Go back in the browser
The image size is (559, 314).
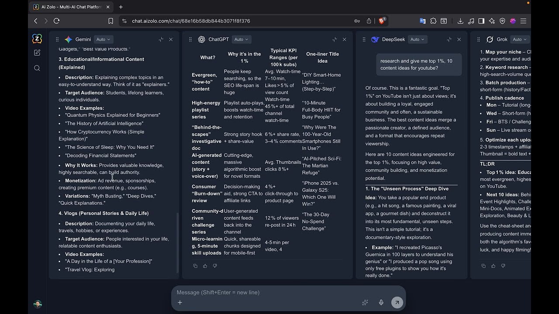click(x=36, y=21)
